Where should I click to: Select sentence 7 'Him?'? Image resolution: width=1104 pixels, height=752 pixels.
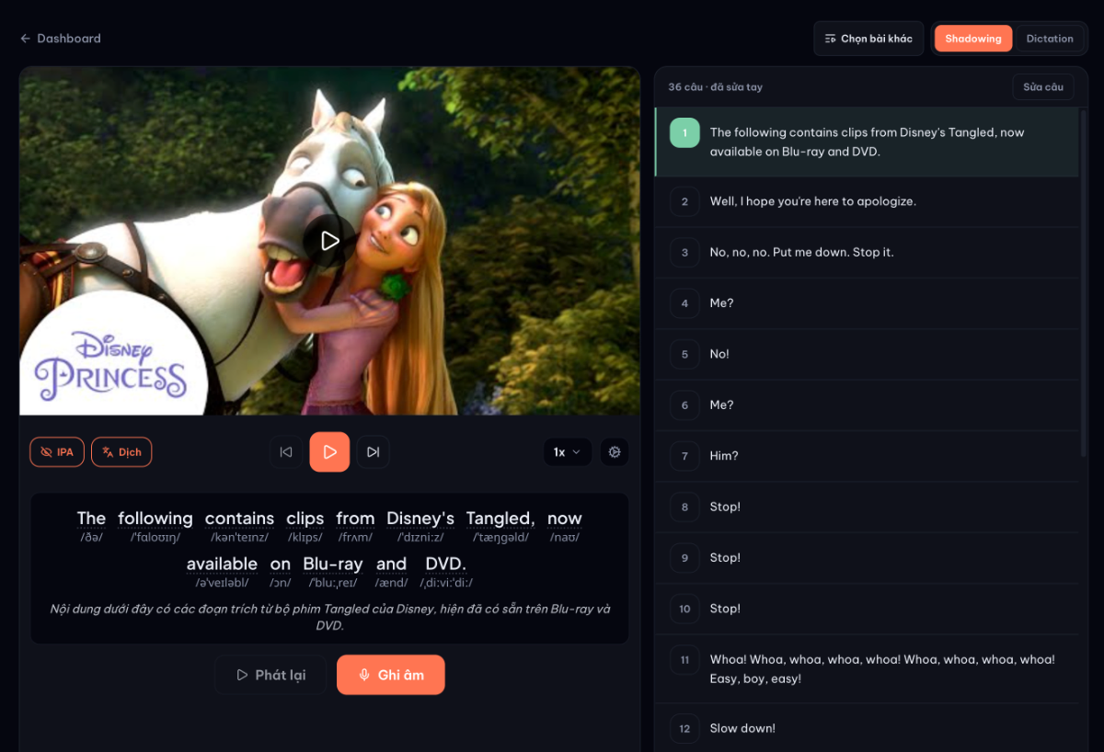(867, 456)
